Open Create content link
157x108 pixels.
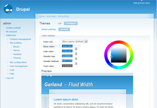click(x=13, y=28)
